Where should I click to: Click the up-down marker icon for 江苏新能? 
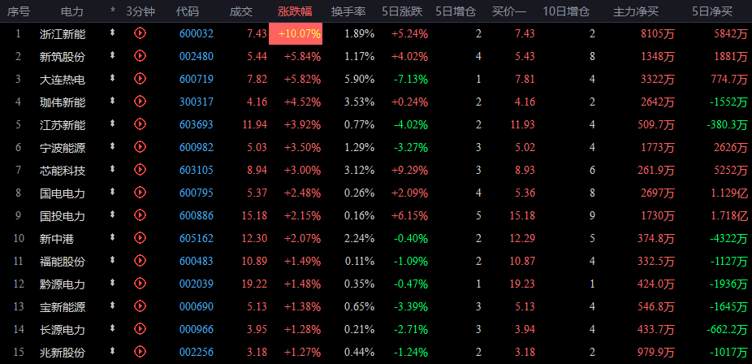113,123
